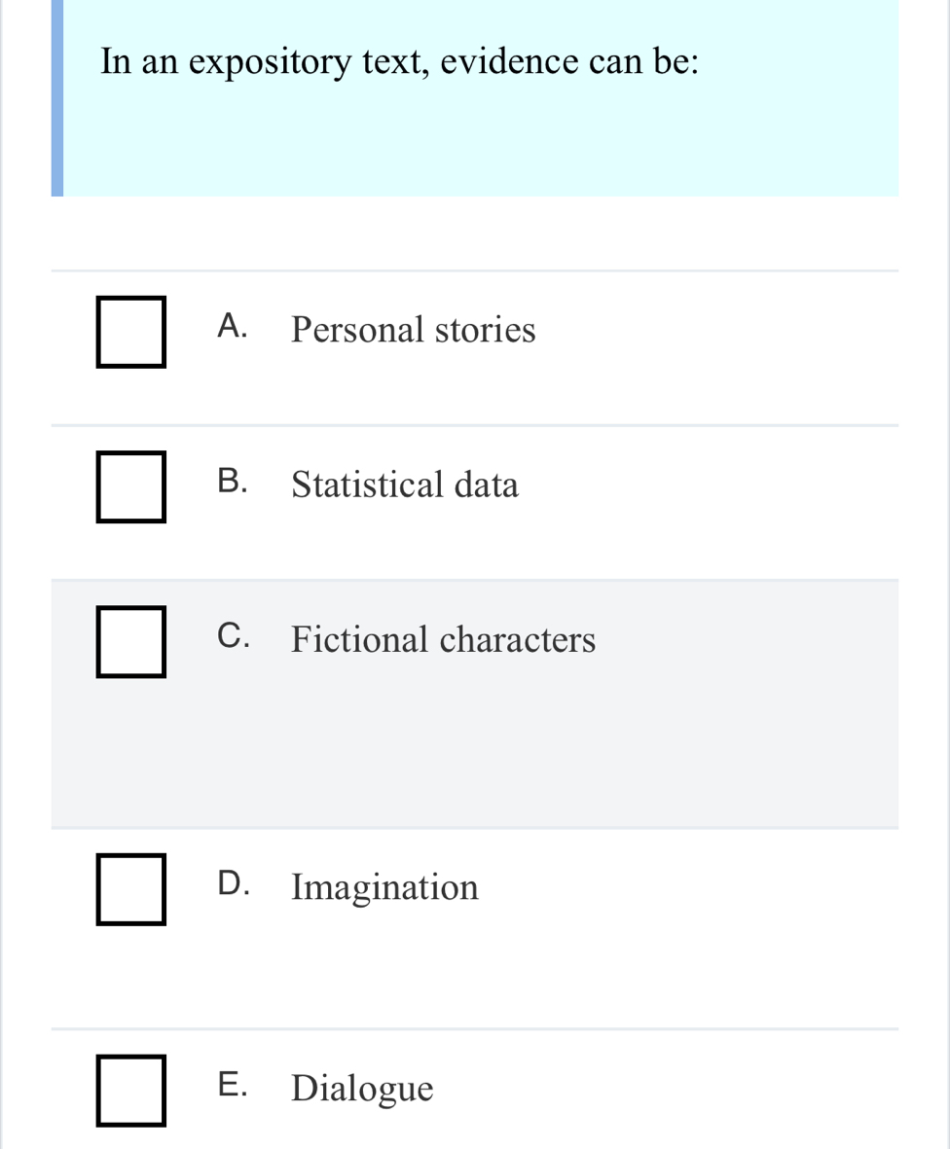
Task: Click the 'Personal stories' answer text
Action: pyautogui.click(x=414, y=331)
